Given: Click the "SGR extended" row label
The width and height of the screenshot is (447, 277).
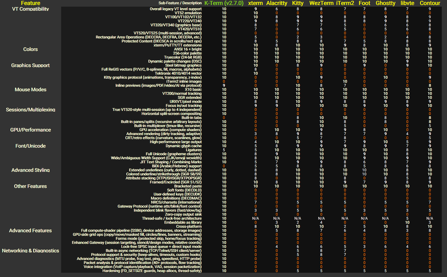Looking at the screenshot, I should click(189, 98).
